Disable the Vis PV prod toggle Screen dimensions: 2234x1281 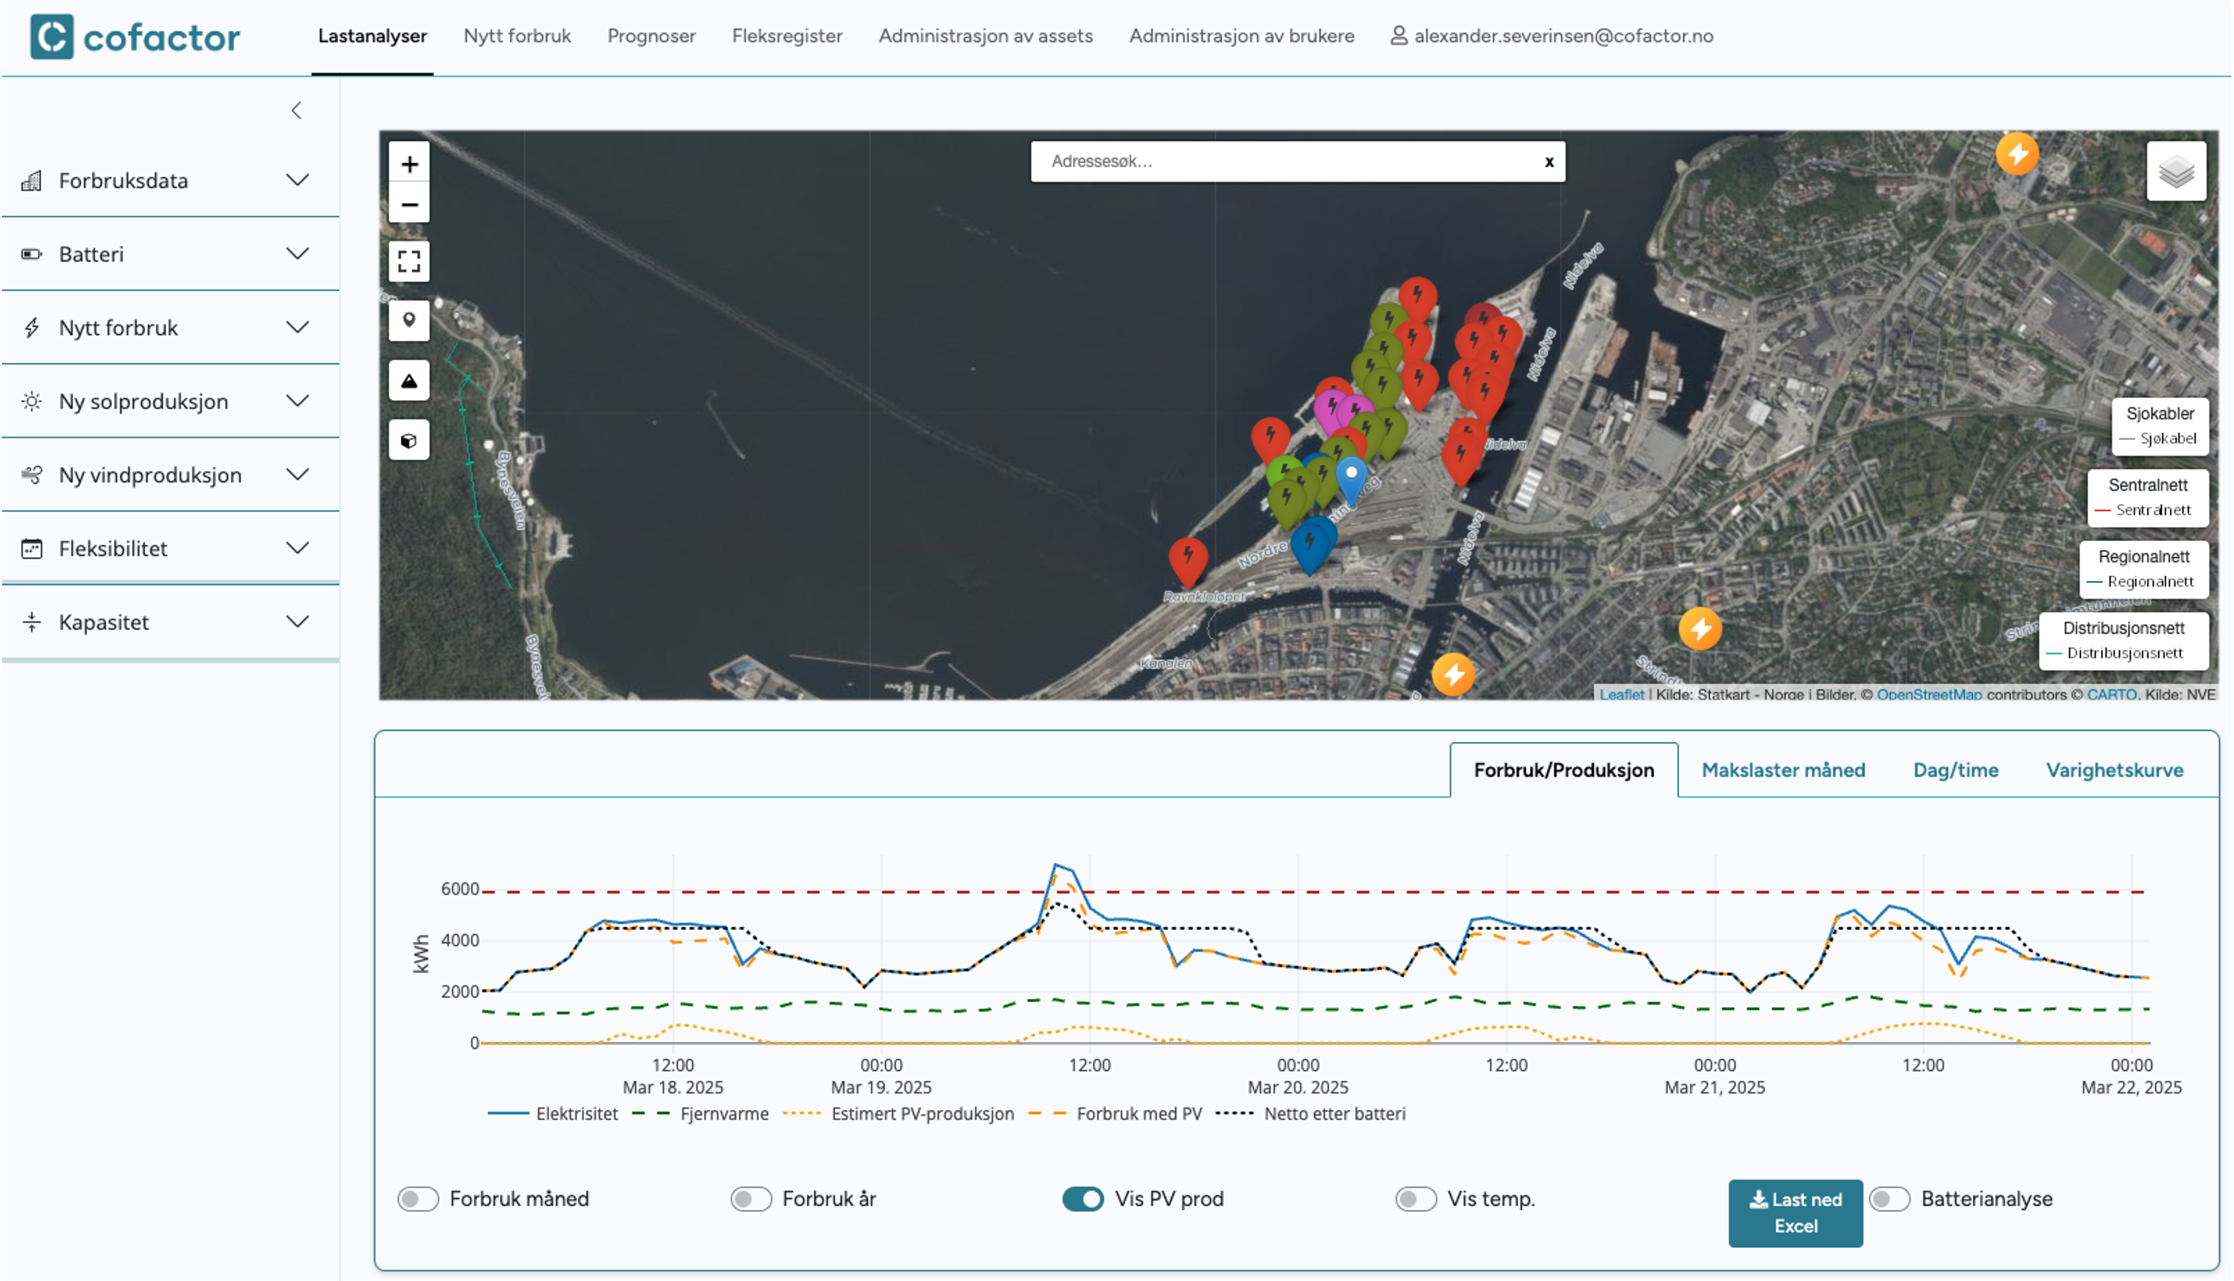[1082, 1198]
